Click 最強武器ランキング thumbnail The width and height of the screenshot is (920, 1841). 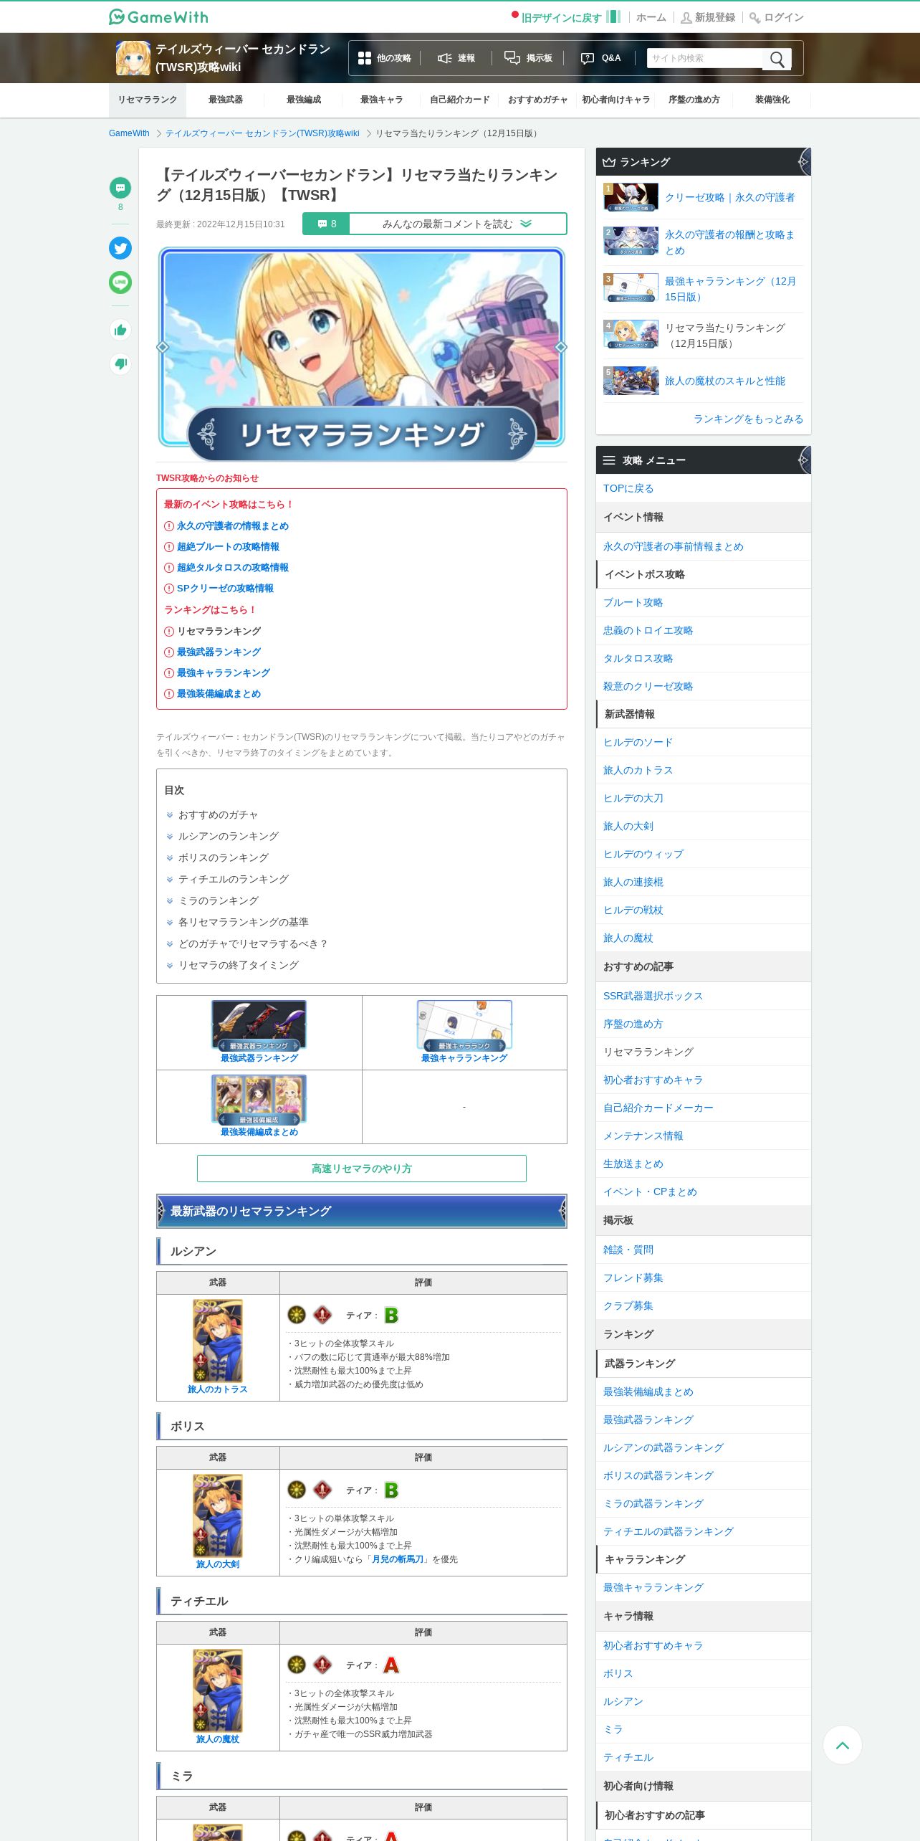coord(259,1025)
